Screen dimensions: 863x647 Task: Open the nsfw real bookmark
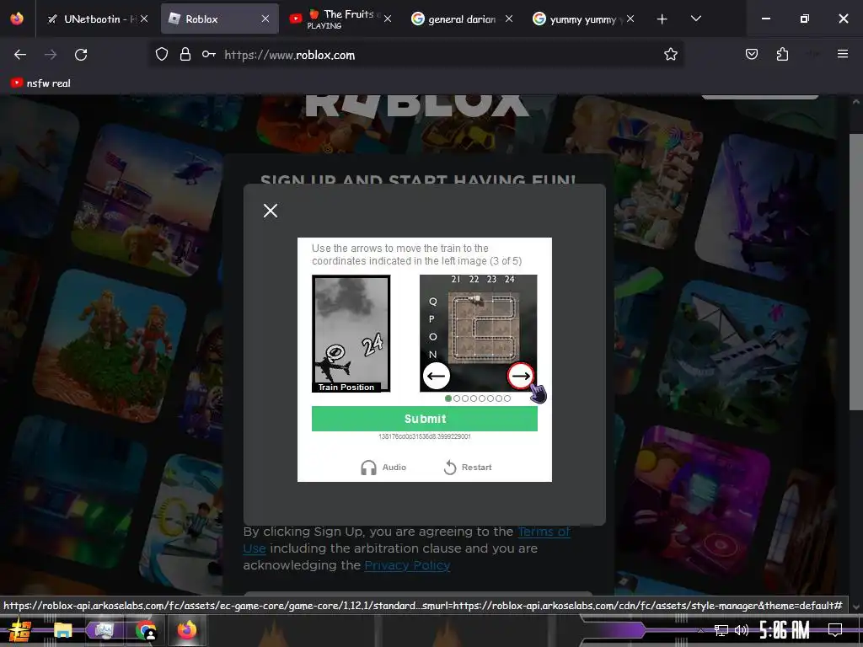pyautogui.click(x=40, y=83)
